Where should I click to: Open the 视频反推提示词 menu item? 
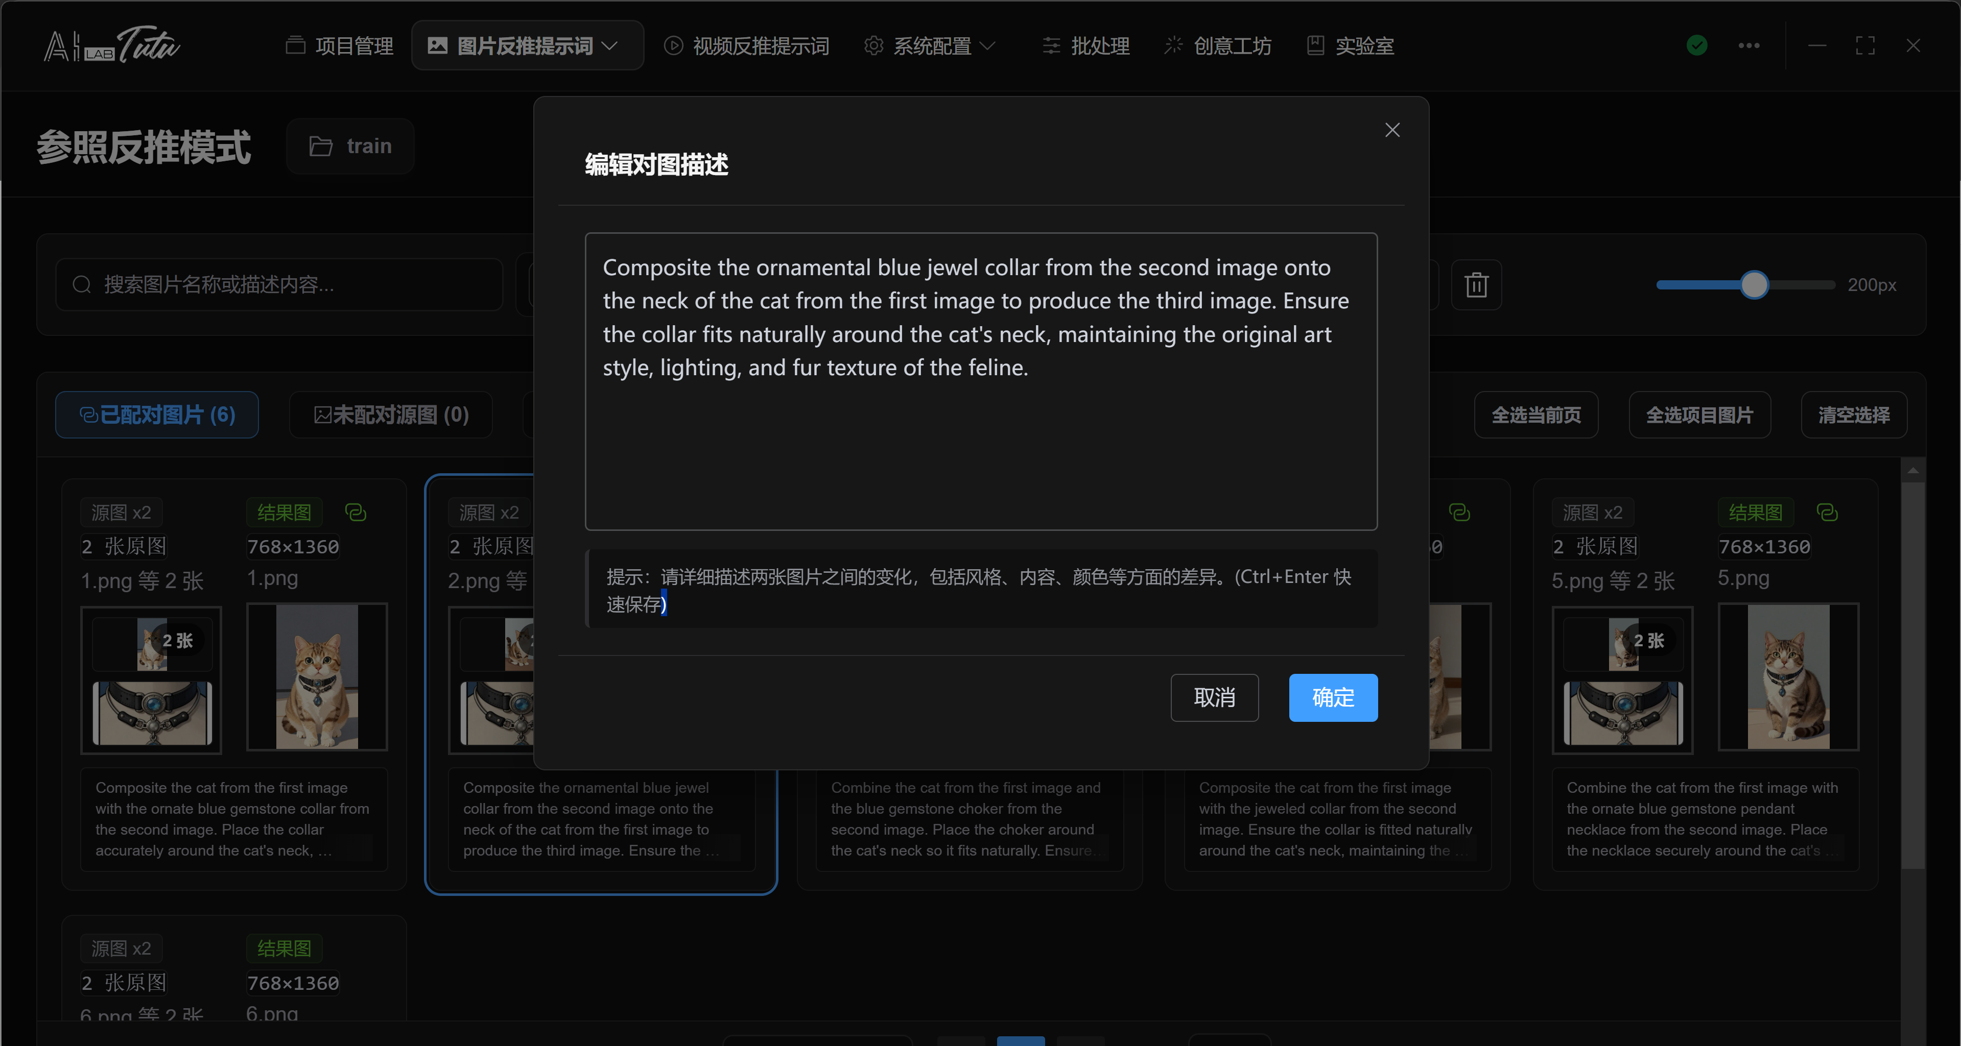click(746, 45)
